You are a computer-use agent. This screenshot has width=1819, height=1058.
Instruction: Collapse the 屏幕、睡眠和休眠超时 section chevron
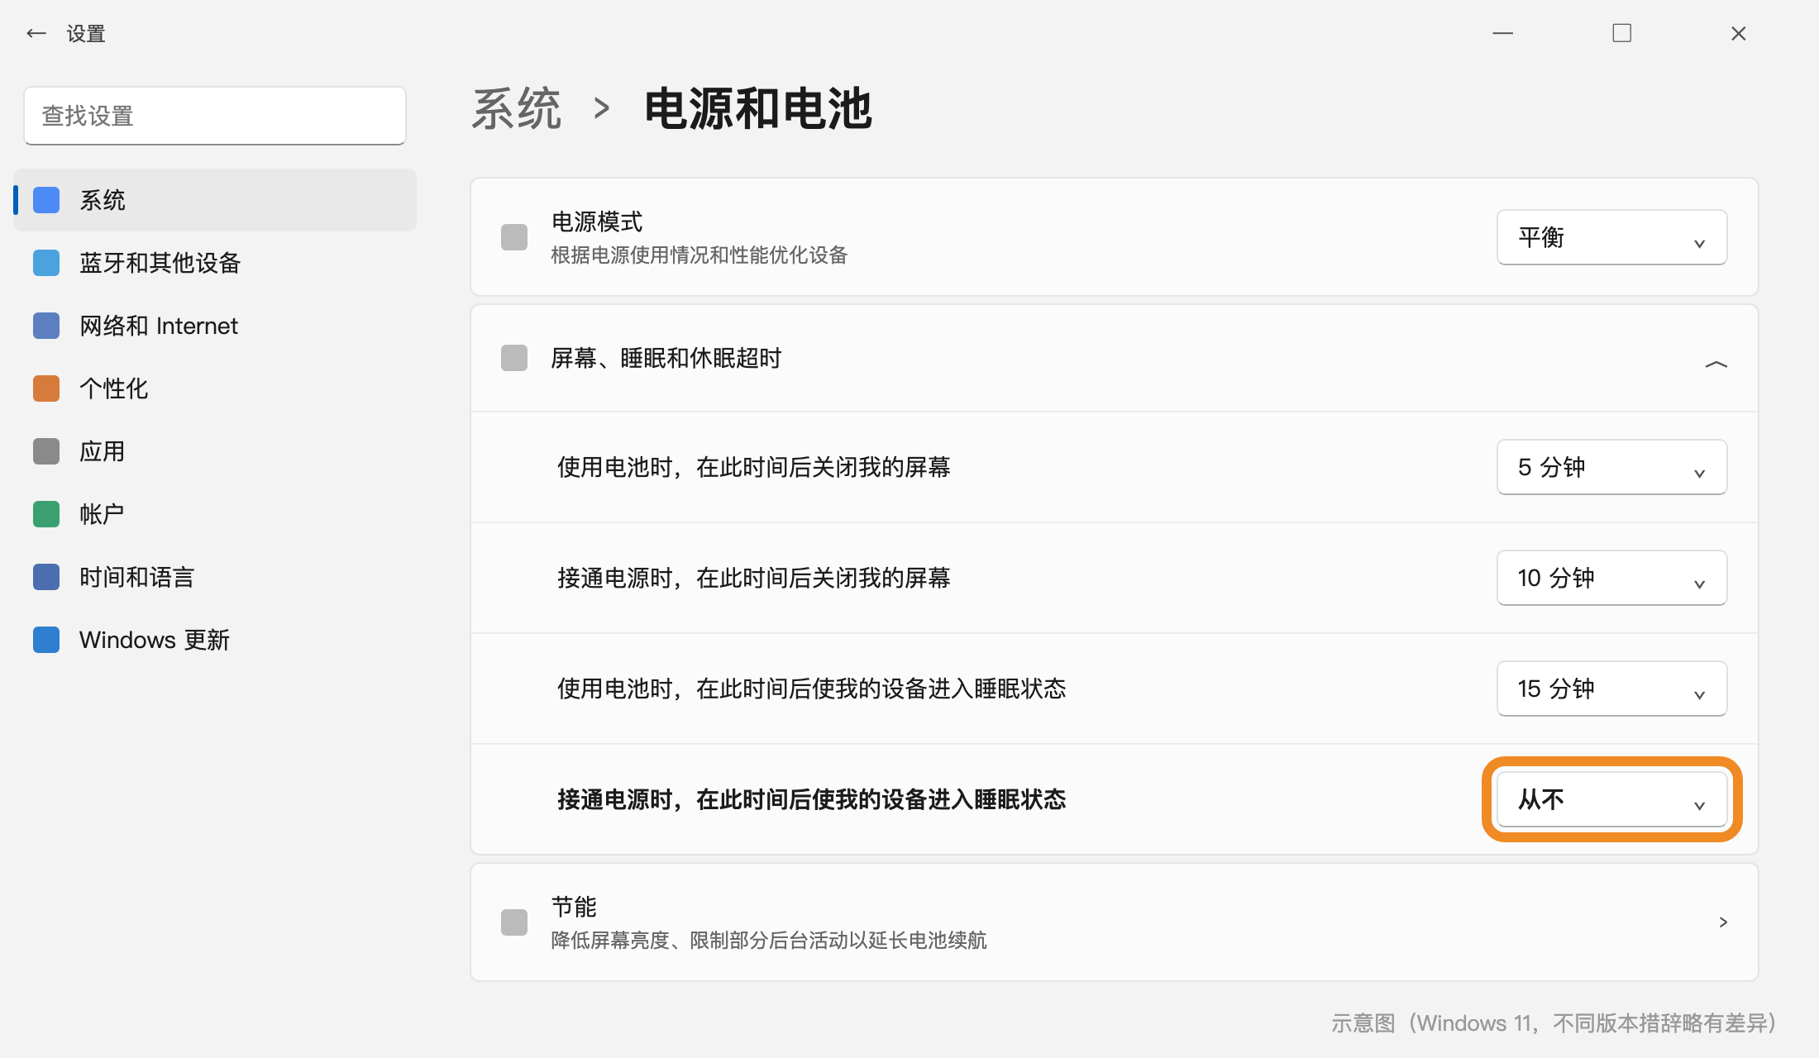1716,364
